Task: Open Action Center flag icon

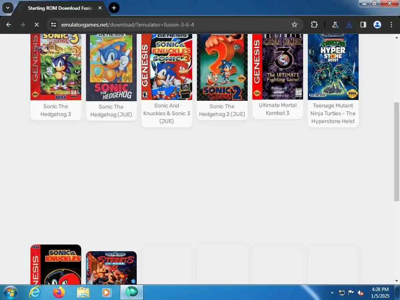Action: coord(351,293)
